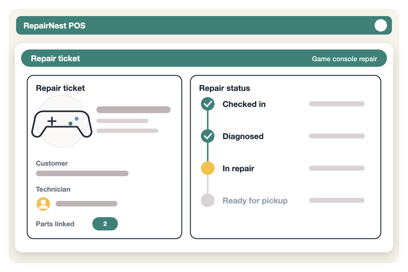
Task: Click the Repair ticket heading in green bar
Action: click(56, 58)
